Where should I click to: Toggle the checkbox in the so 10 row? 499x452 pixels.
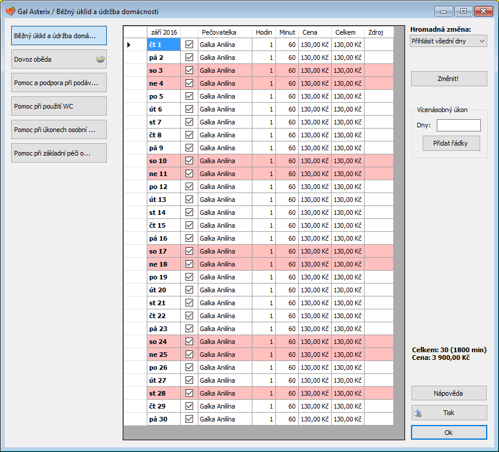point(189,161)
